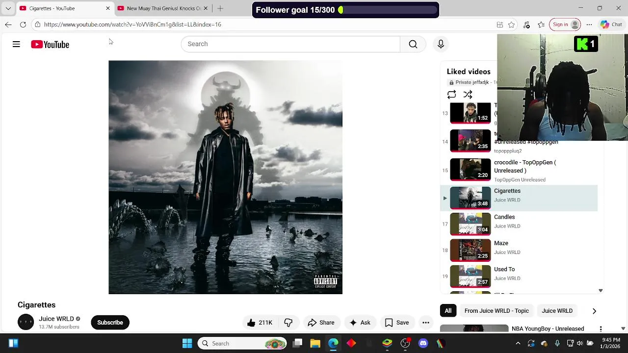Open the Ask AI button
This screenshot has width=628, height=353.
point(360,323)
